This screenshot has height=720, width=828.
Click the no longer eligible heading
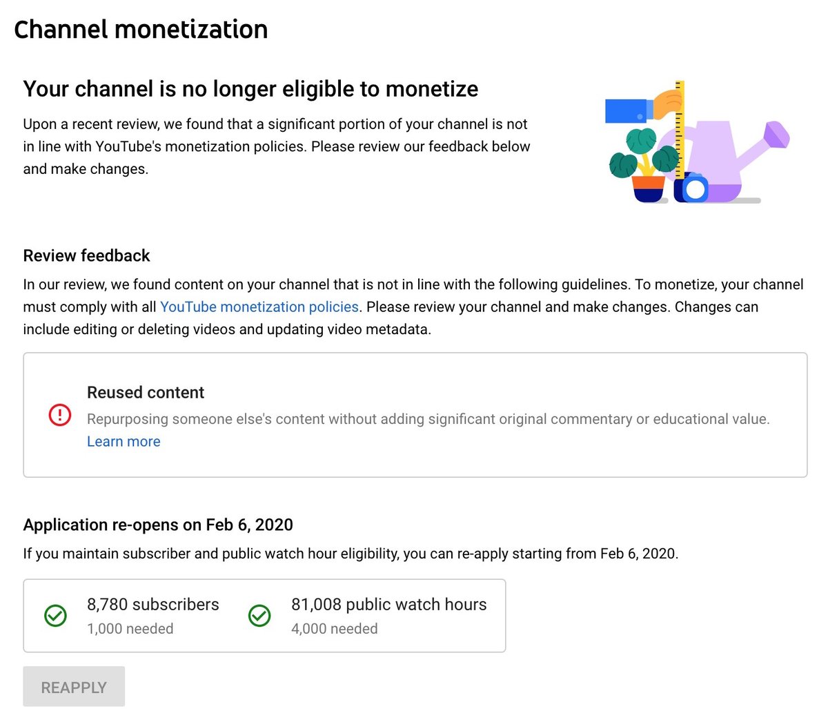point(250,89)
